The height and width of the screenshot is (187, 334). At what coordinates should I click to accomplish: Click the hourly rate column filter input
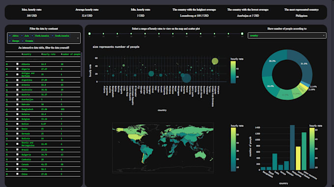point(50,59)
